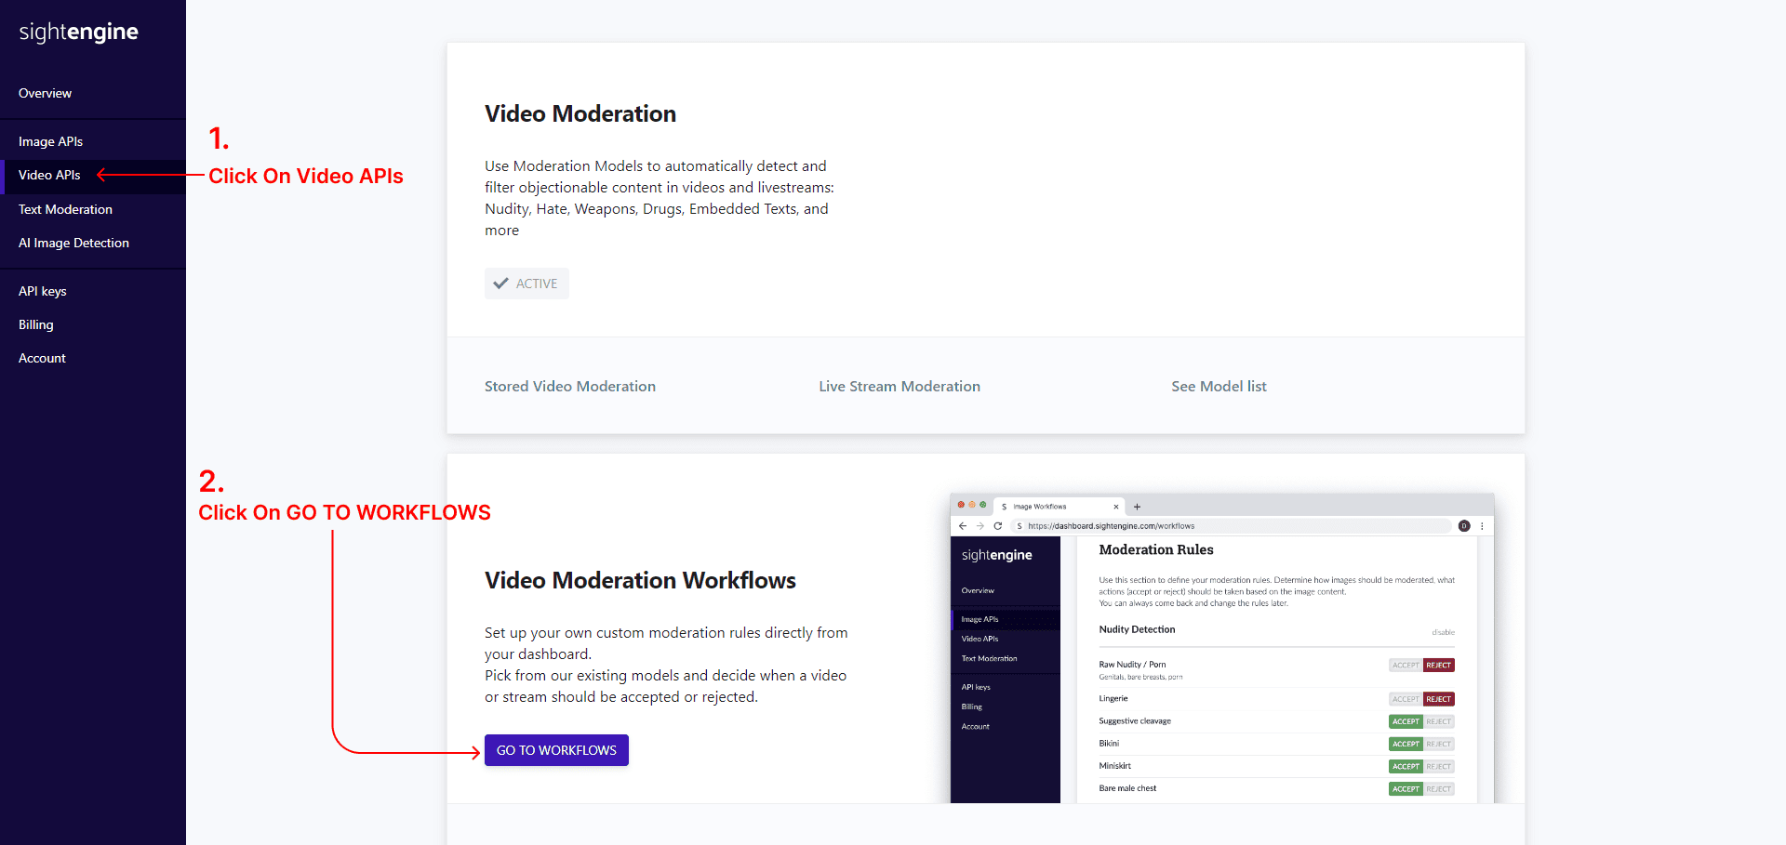Open the Stored Video Moderation link
The width and height of the screenshot is (1786, 845).
click(x=570, y=386)
